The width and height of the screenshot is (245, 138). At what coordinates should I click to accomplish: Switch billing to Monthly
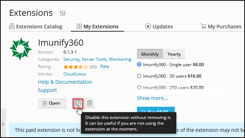point(150,54)
